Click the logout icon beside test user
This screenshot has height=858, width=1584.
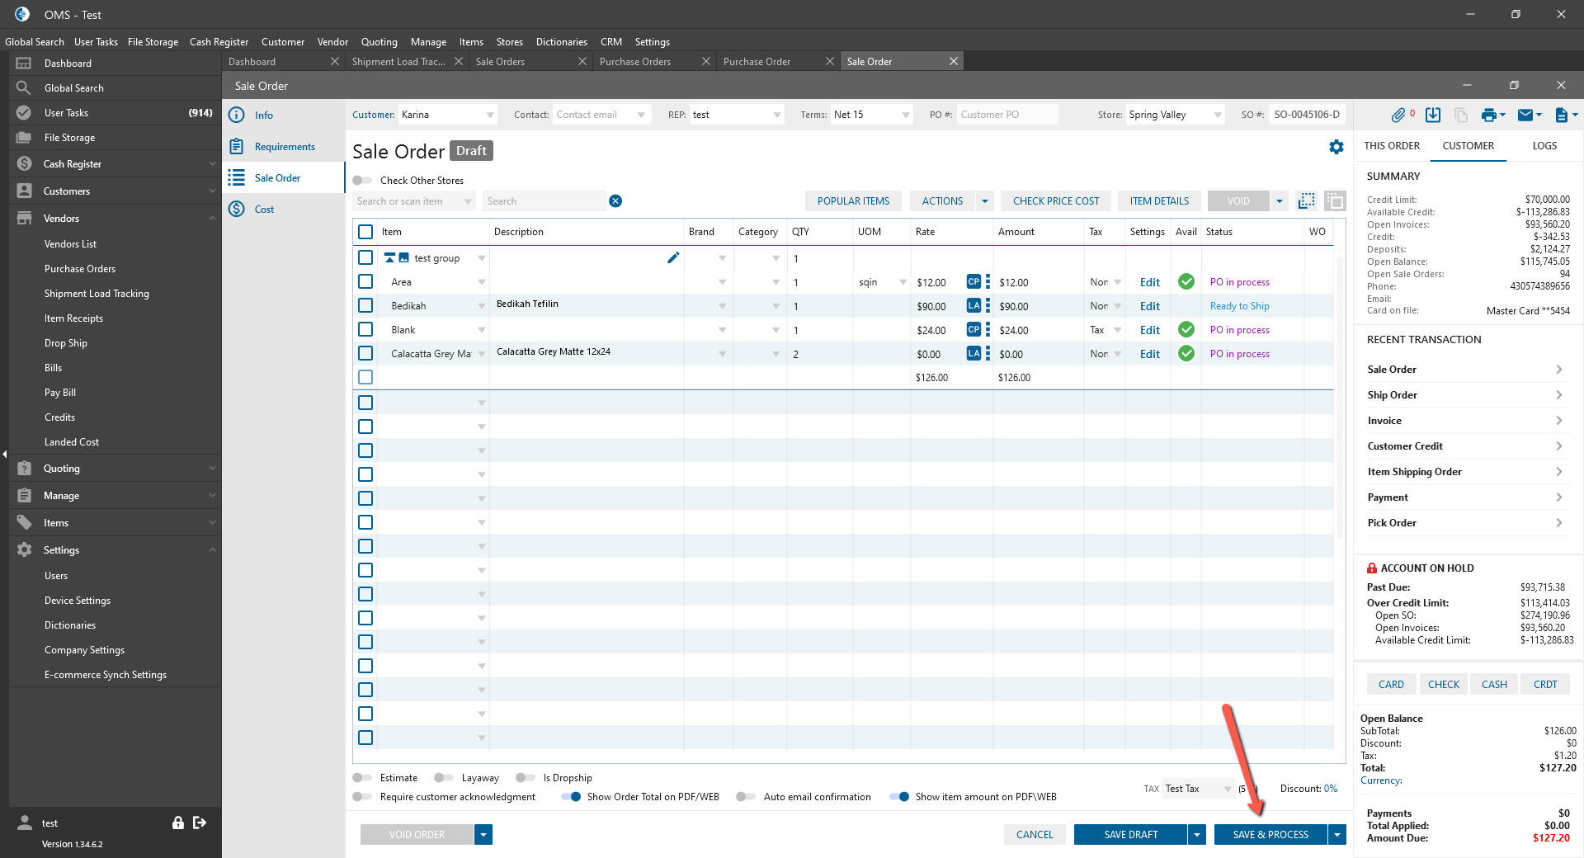tap(200, 823)
